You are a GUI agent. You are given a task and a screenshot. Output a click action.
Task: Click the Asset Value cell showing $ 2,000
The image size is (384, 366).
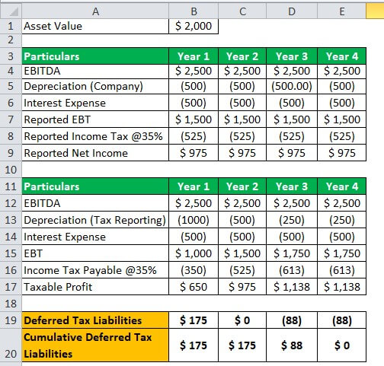(x=194, y=26)
